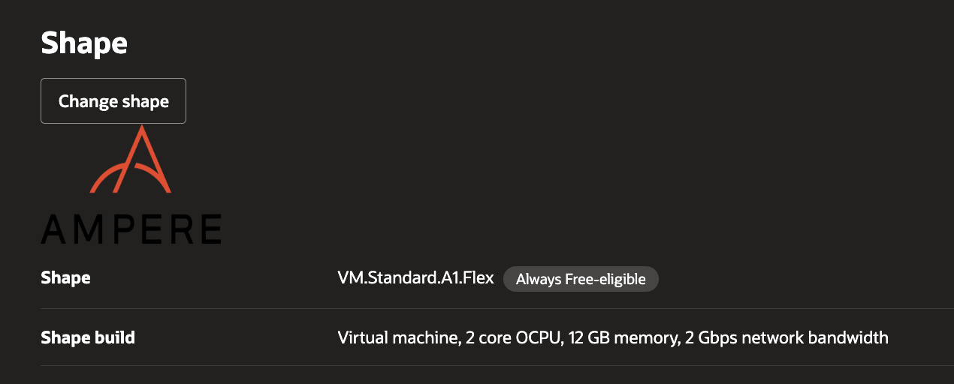Select the bold Shape row label
The width and height of the screenshot is (954, 384).
point(65,278)
